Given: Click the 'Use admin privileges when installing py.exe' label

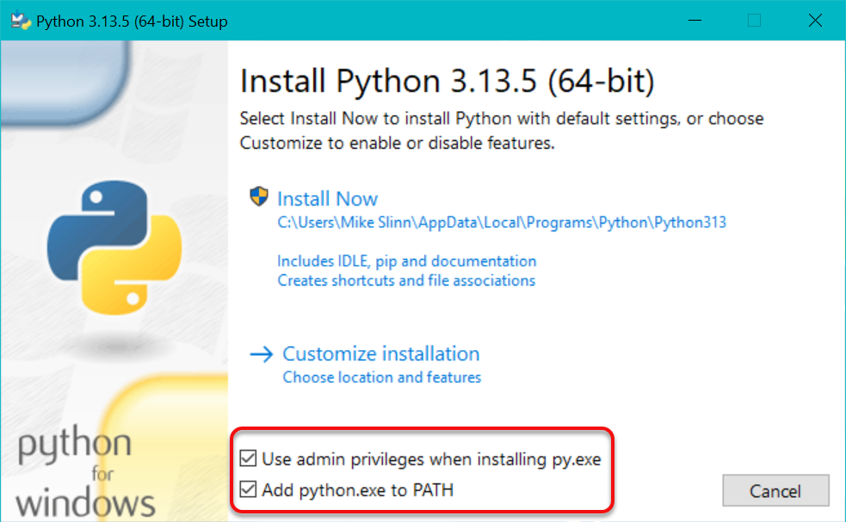Looking at the screenshot, I should point(431,459).
